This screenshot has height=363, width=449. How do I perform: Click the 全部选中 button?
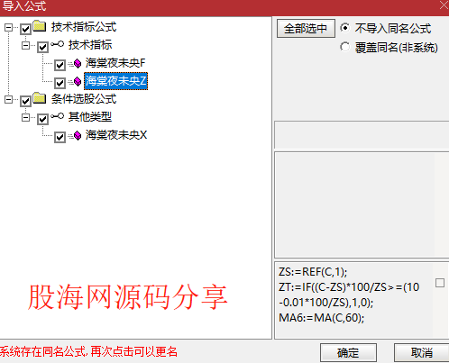tap(306, 29)
